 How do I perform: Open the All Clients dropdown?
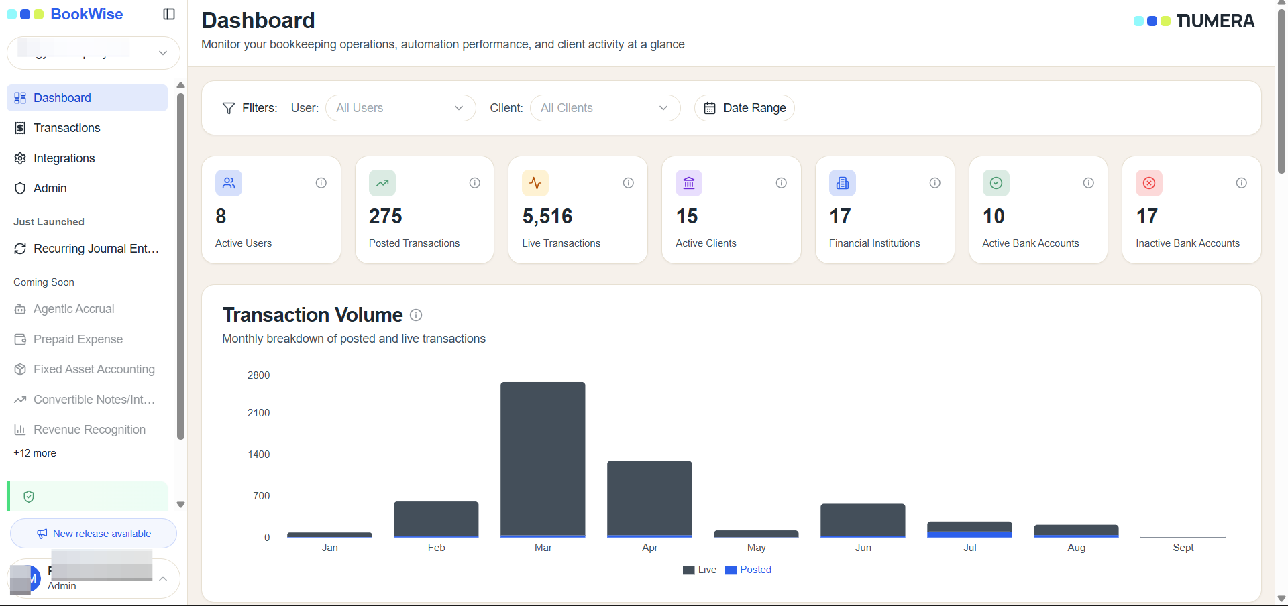(605, 108)
